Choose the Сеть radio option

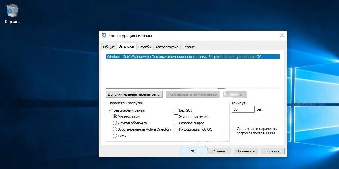[x=115, y=136]
